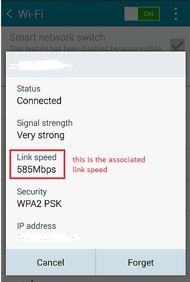Image resolution: width=190 pixels, height=282 pixels.
Task: Click the red associated link speed annotation
Action: point(109,165)
